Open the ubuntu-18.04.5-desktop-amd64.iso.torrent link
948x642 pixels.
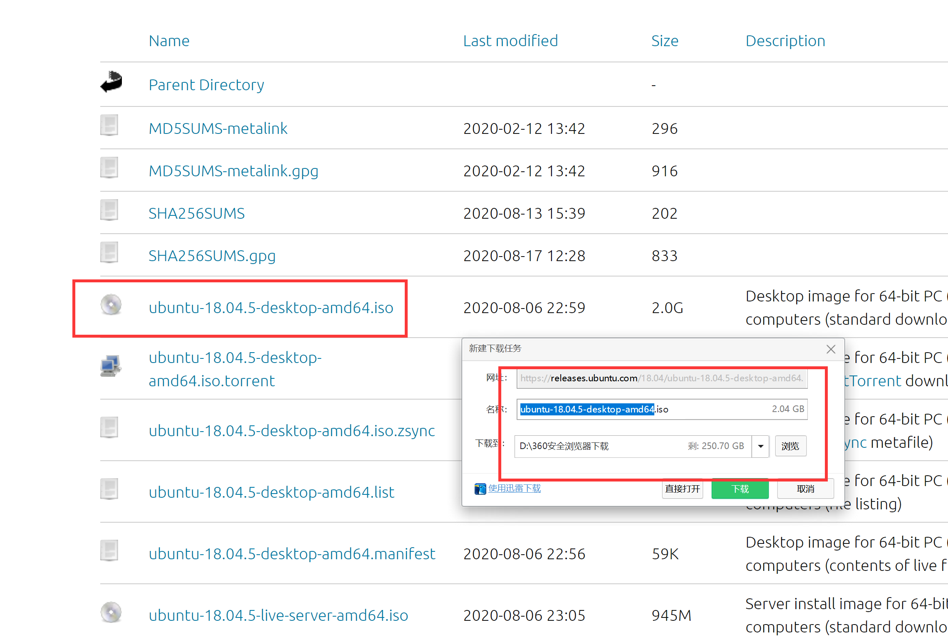click(x=234, y=368)
